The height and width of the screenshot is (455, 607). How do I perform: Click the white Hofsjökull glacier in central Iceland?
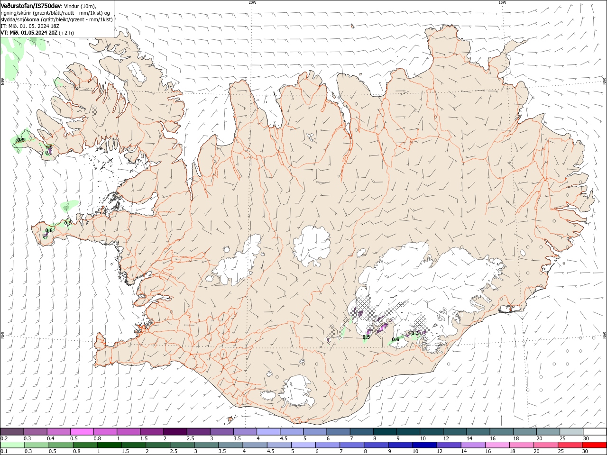pyautogui.click(x=312, y=246)
